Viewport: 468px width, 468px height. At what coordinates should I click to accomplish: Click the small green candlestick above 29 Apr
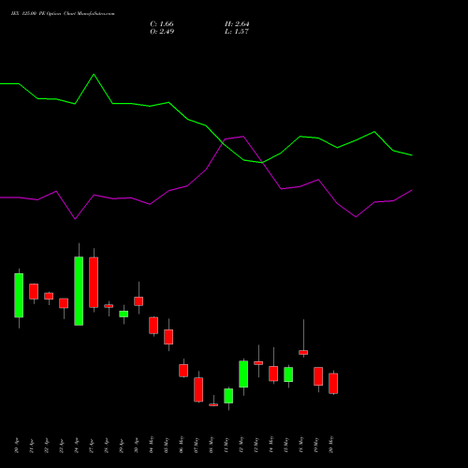coord(124,314)
